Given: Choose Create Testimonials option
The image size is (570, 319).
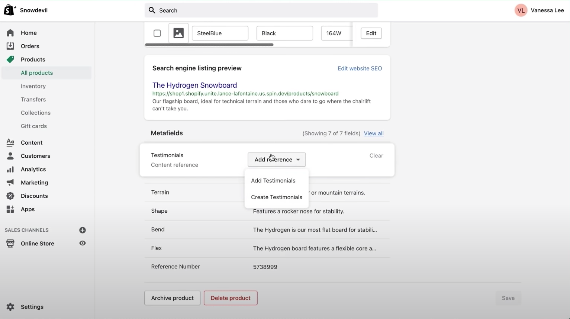Looking at the screenshot, I should coord(277,197).
